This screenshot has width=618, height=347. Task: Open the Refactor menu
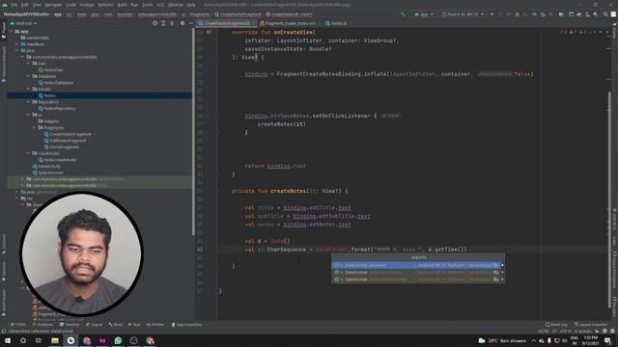click(x=105, y=5)
